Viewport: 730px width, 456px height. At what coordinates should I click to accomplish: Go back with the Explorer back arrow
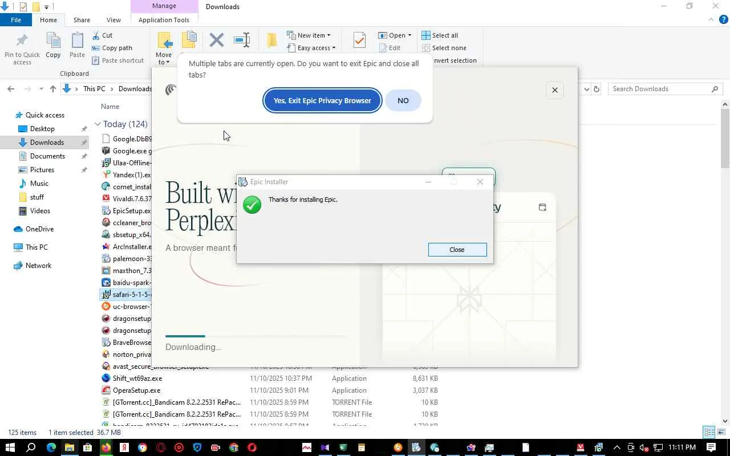point(11,89)
